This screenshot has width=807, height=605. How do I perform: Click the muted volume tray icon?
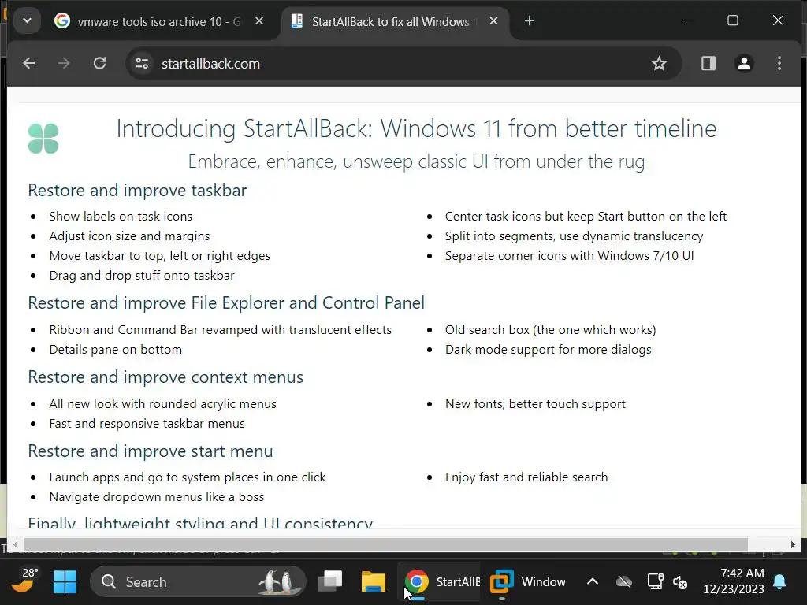tap(680, 582)
